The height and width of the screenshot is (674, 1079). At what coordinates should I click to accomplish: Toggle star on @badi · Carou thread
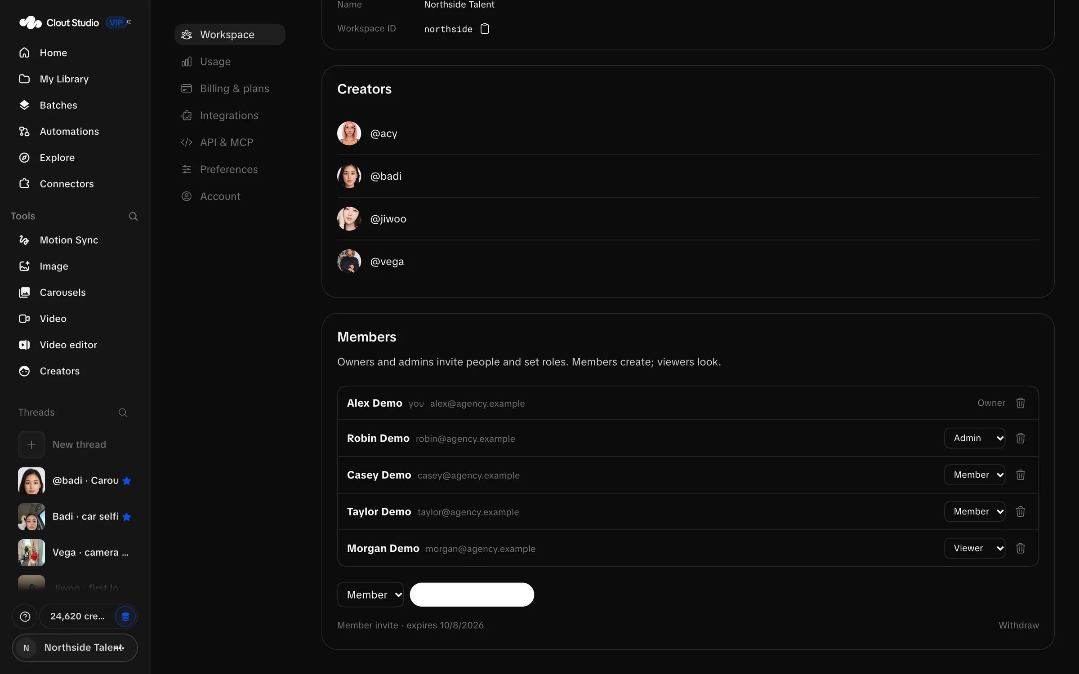127,481
